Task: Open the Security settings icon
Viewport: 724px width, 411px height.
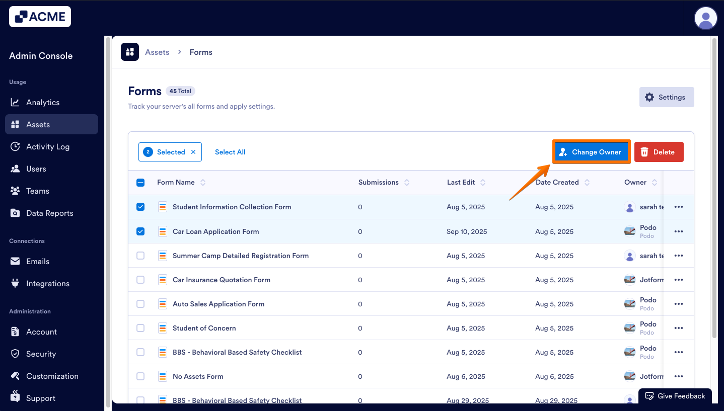Action: pyautogui.click(x=15, y=354)
